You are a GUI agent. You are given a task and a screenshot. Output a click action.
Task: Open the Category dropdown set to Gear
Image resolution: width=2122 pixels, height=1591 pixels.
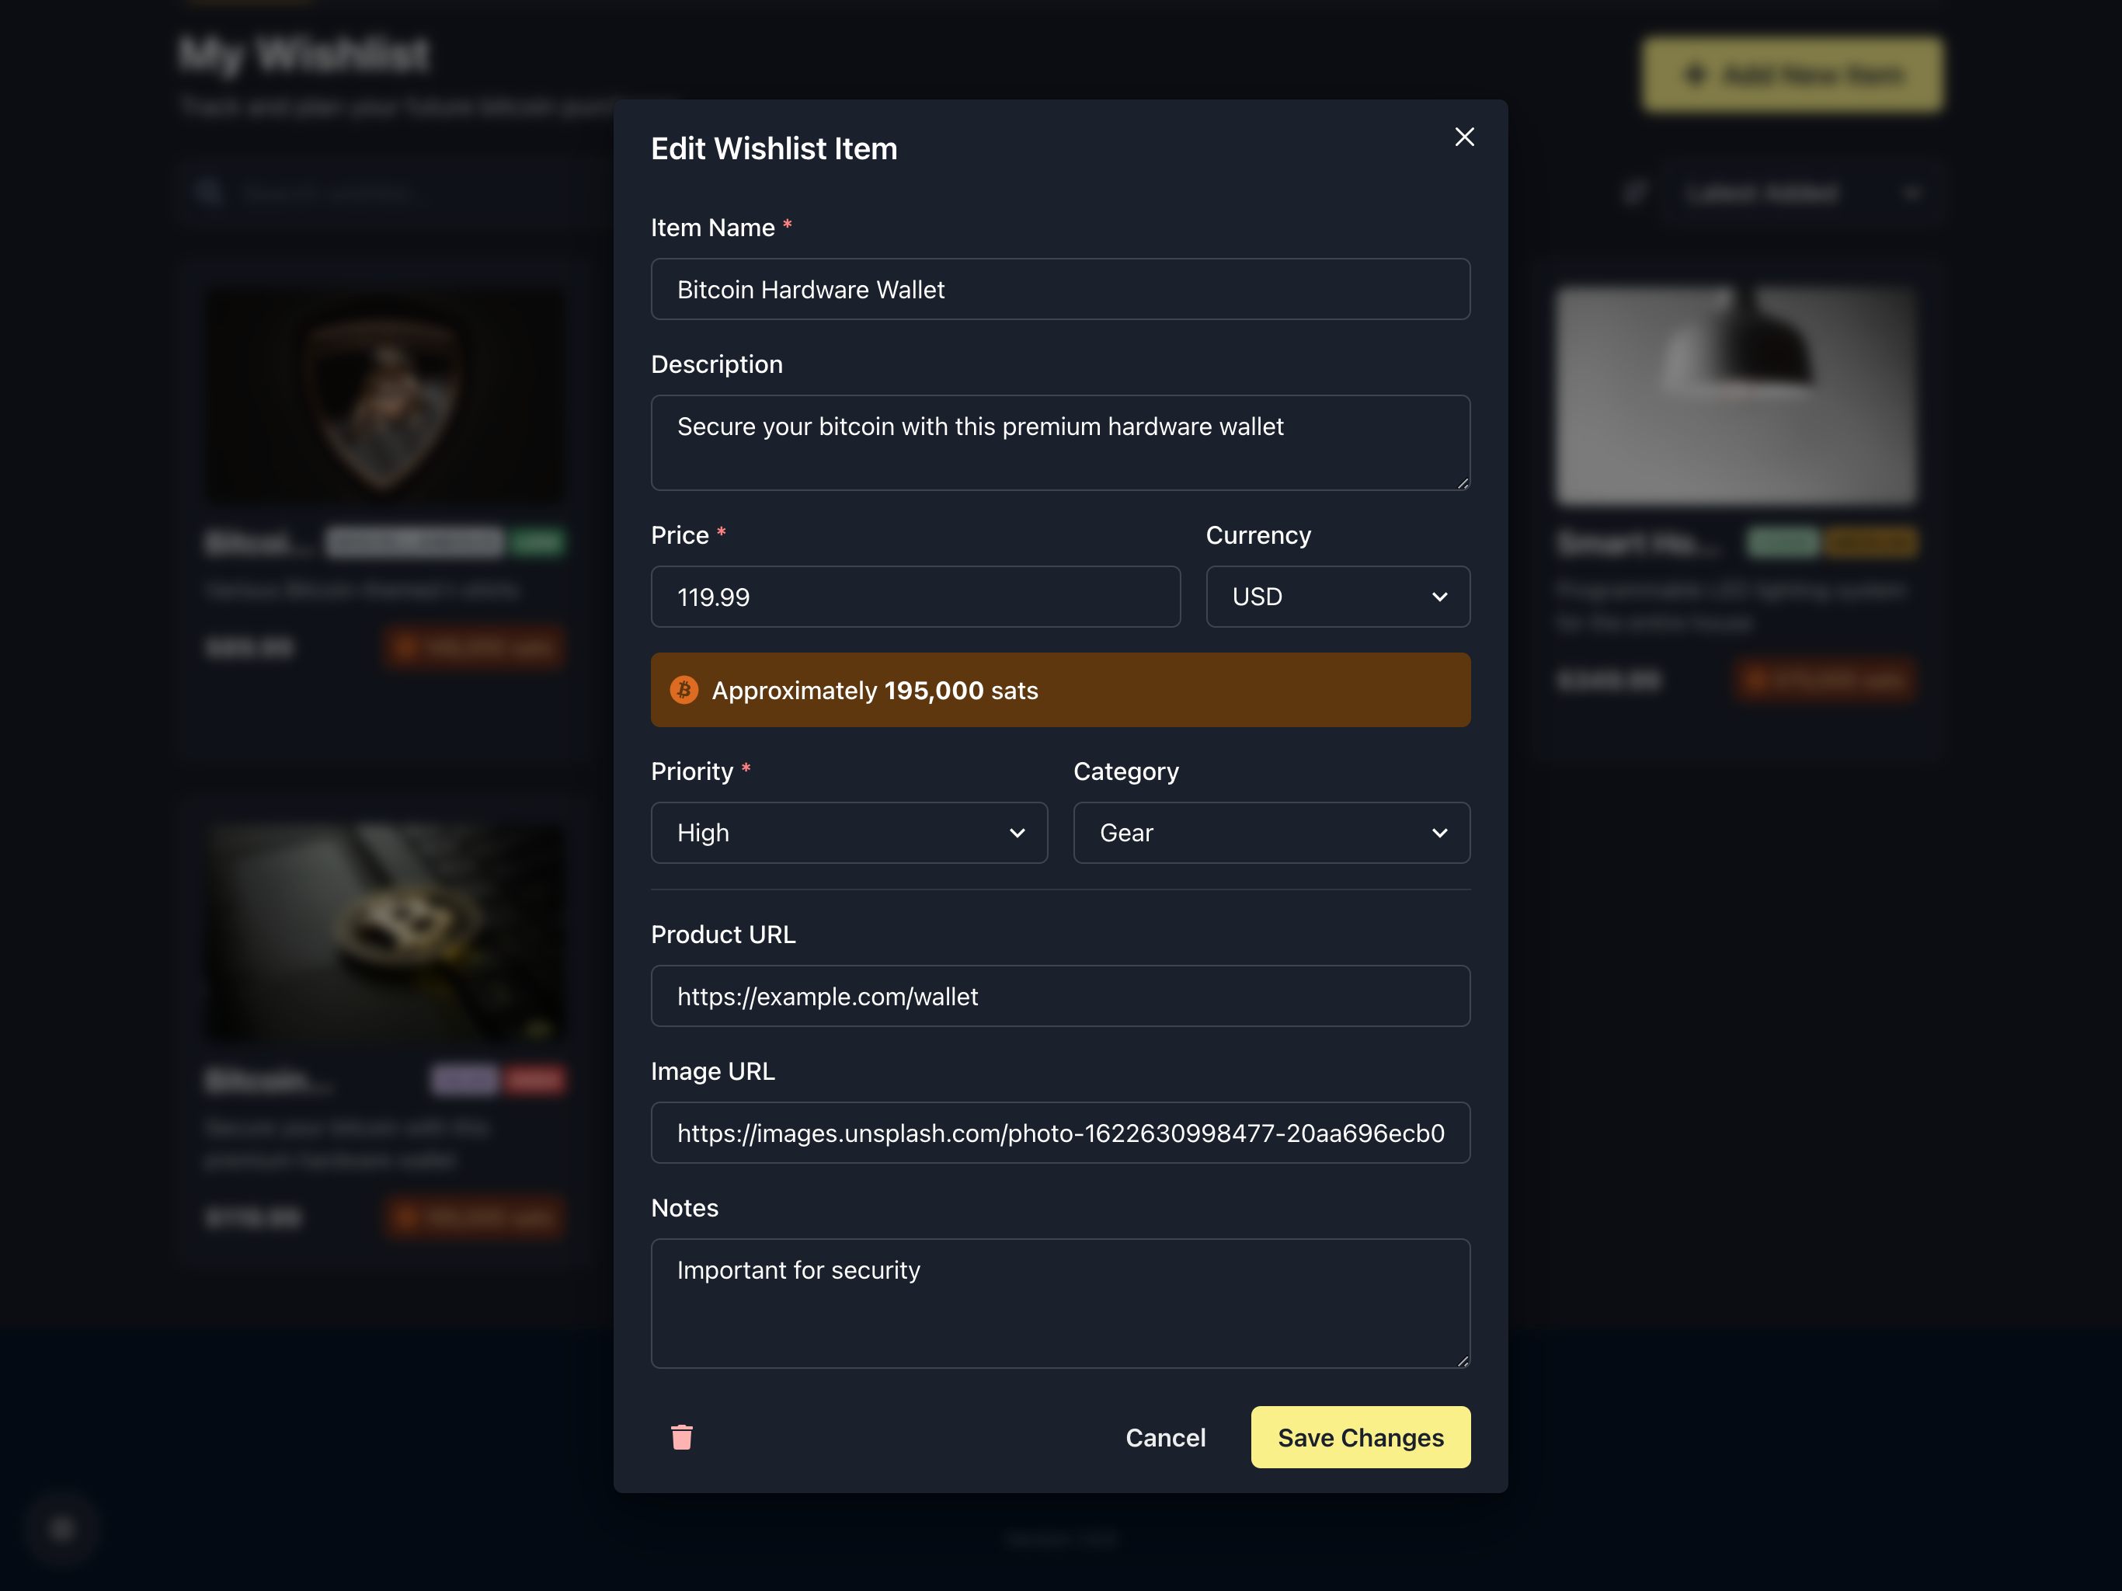[1271, 832]
